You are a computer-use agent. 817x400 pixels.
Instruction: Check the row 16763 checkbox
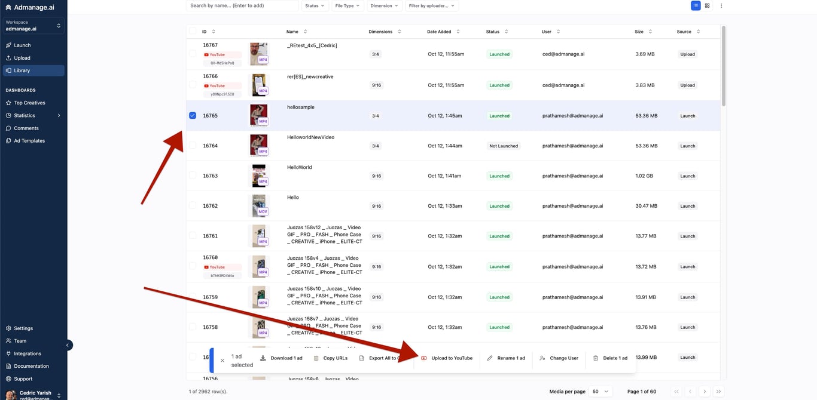pos(193,176)
